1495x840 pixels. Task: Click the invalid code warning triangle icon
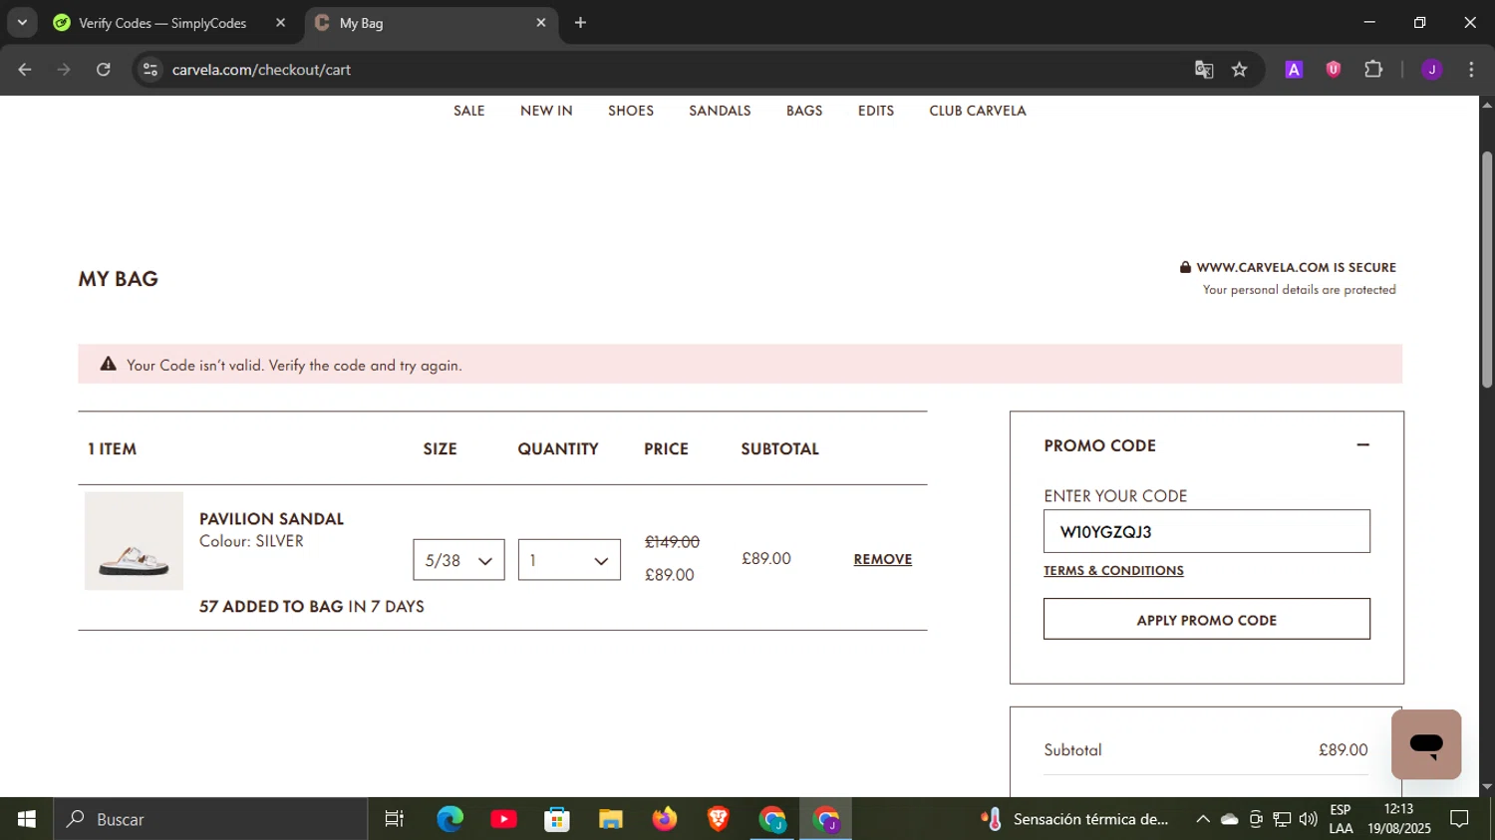tap(109, 365)
